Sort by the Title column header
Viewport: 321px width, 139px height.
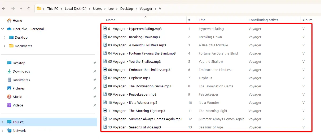pyautogui.click(x=202, y=20)
